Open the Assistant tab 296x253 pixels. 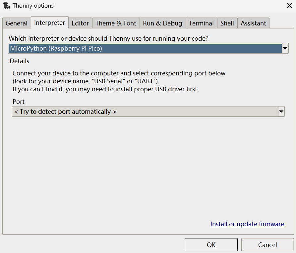pyautogui.click(x=253, y=23)
